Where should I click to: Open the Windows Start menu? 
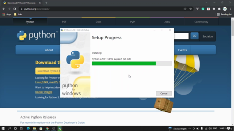coord(3,128)
